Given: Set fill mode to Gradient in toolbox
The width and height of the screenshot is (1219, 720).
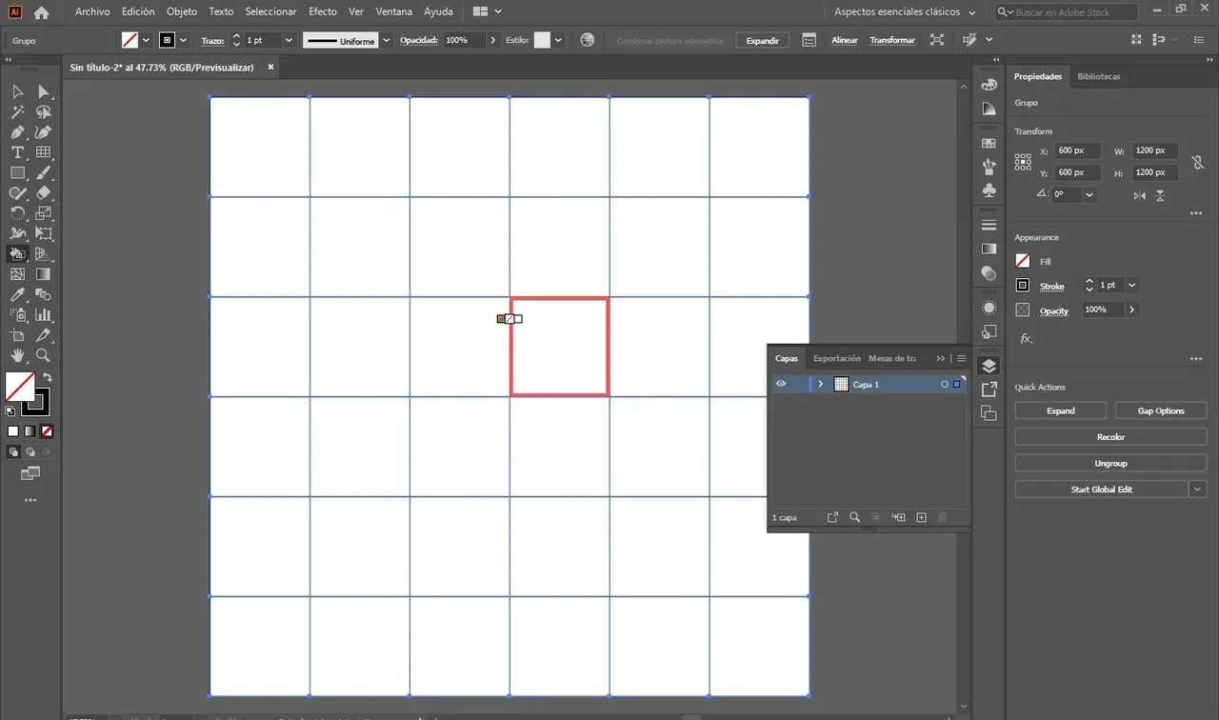Looking at the screenshot, I should tap(30, 431).
